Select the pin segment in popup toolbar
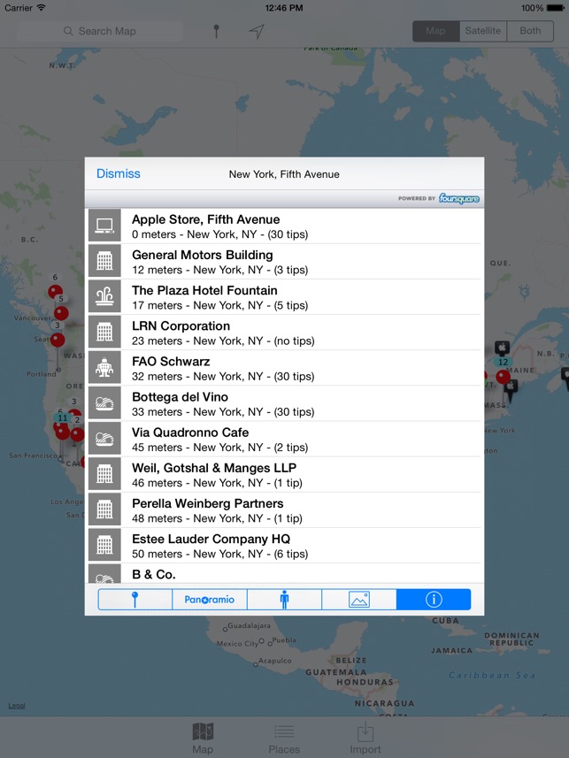Screen dimensions: 569x758 pyautogui.click(x=135, y=600)
